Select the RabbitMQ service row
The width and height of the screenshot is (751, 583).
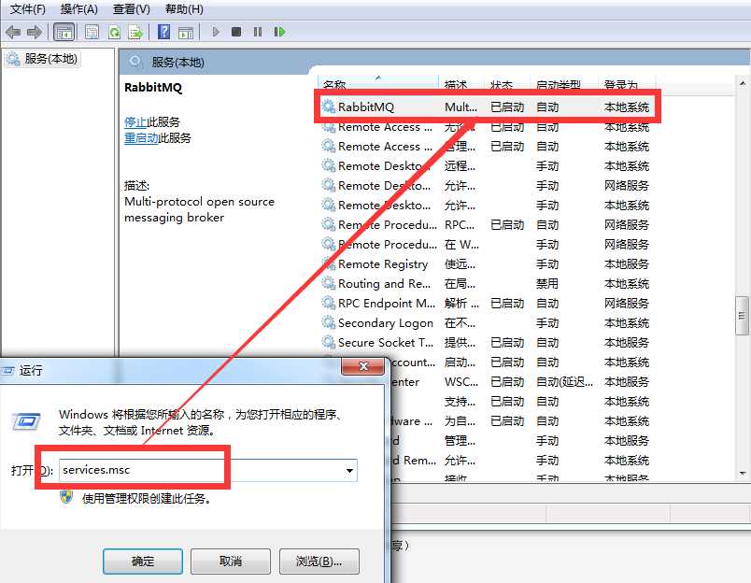487,107
